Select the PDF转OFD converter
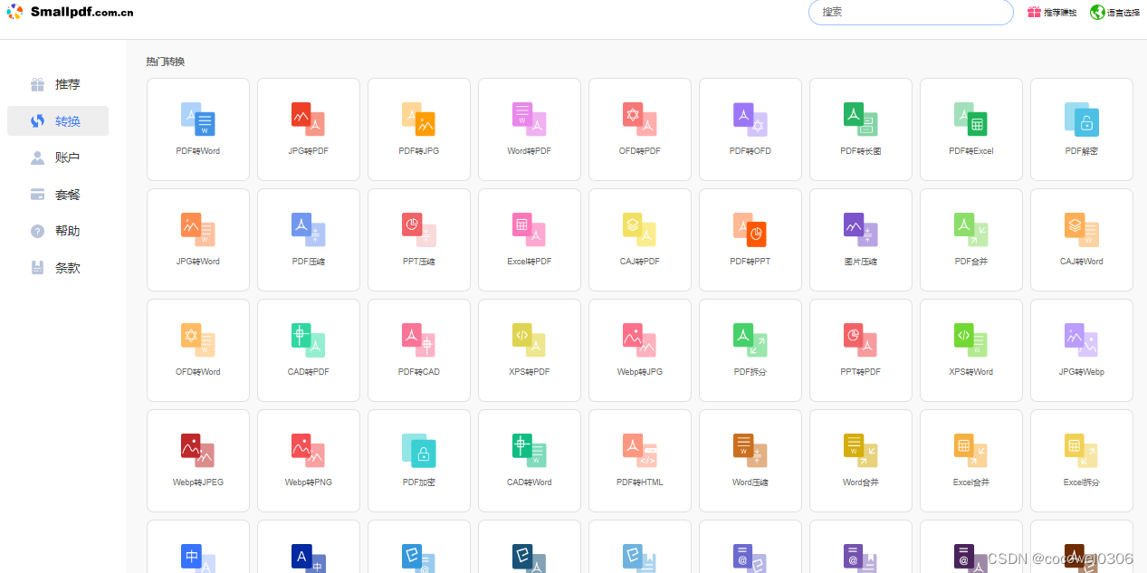Viewport: 1147px width, 573px height. click(x=750, y=129)
